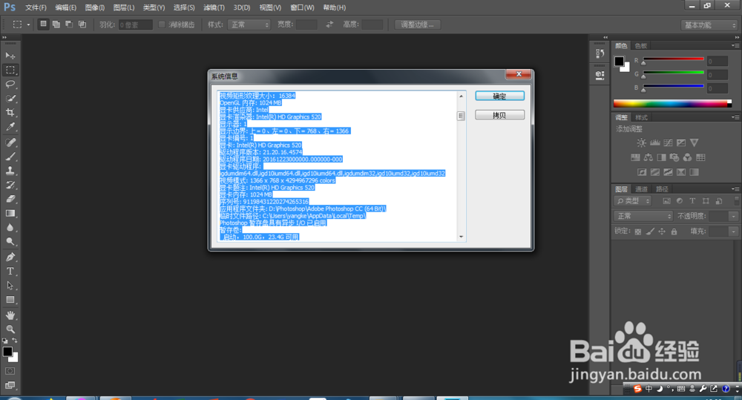Image resolution: width=742 pixels, height=400 pixels.
Task: Select the Horizontal Type tool
Action: pos(10,272)
